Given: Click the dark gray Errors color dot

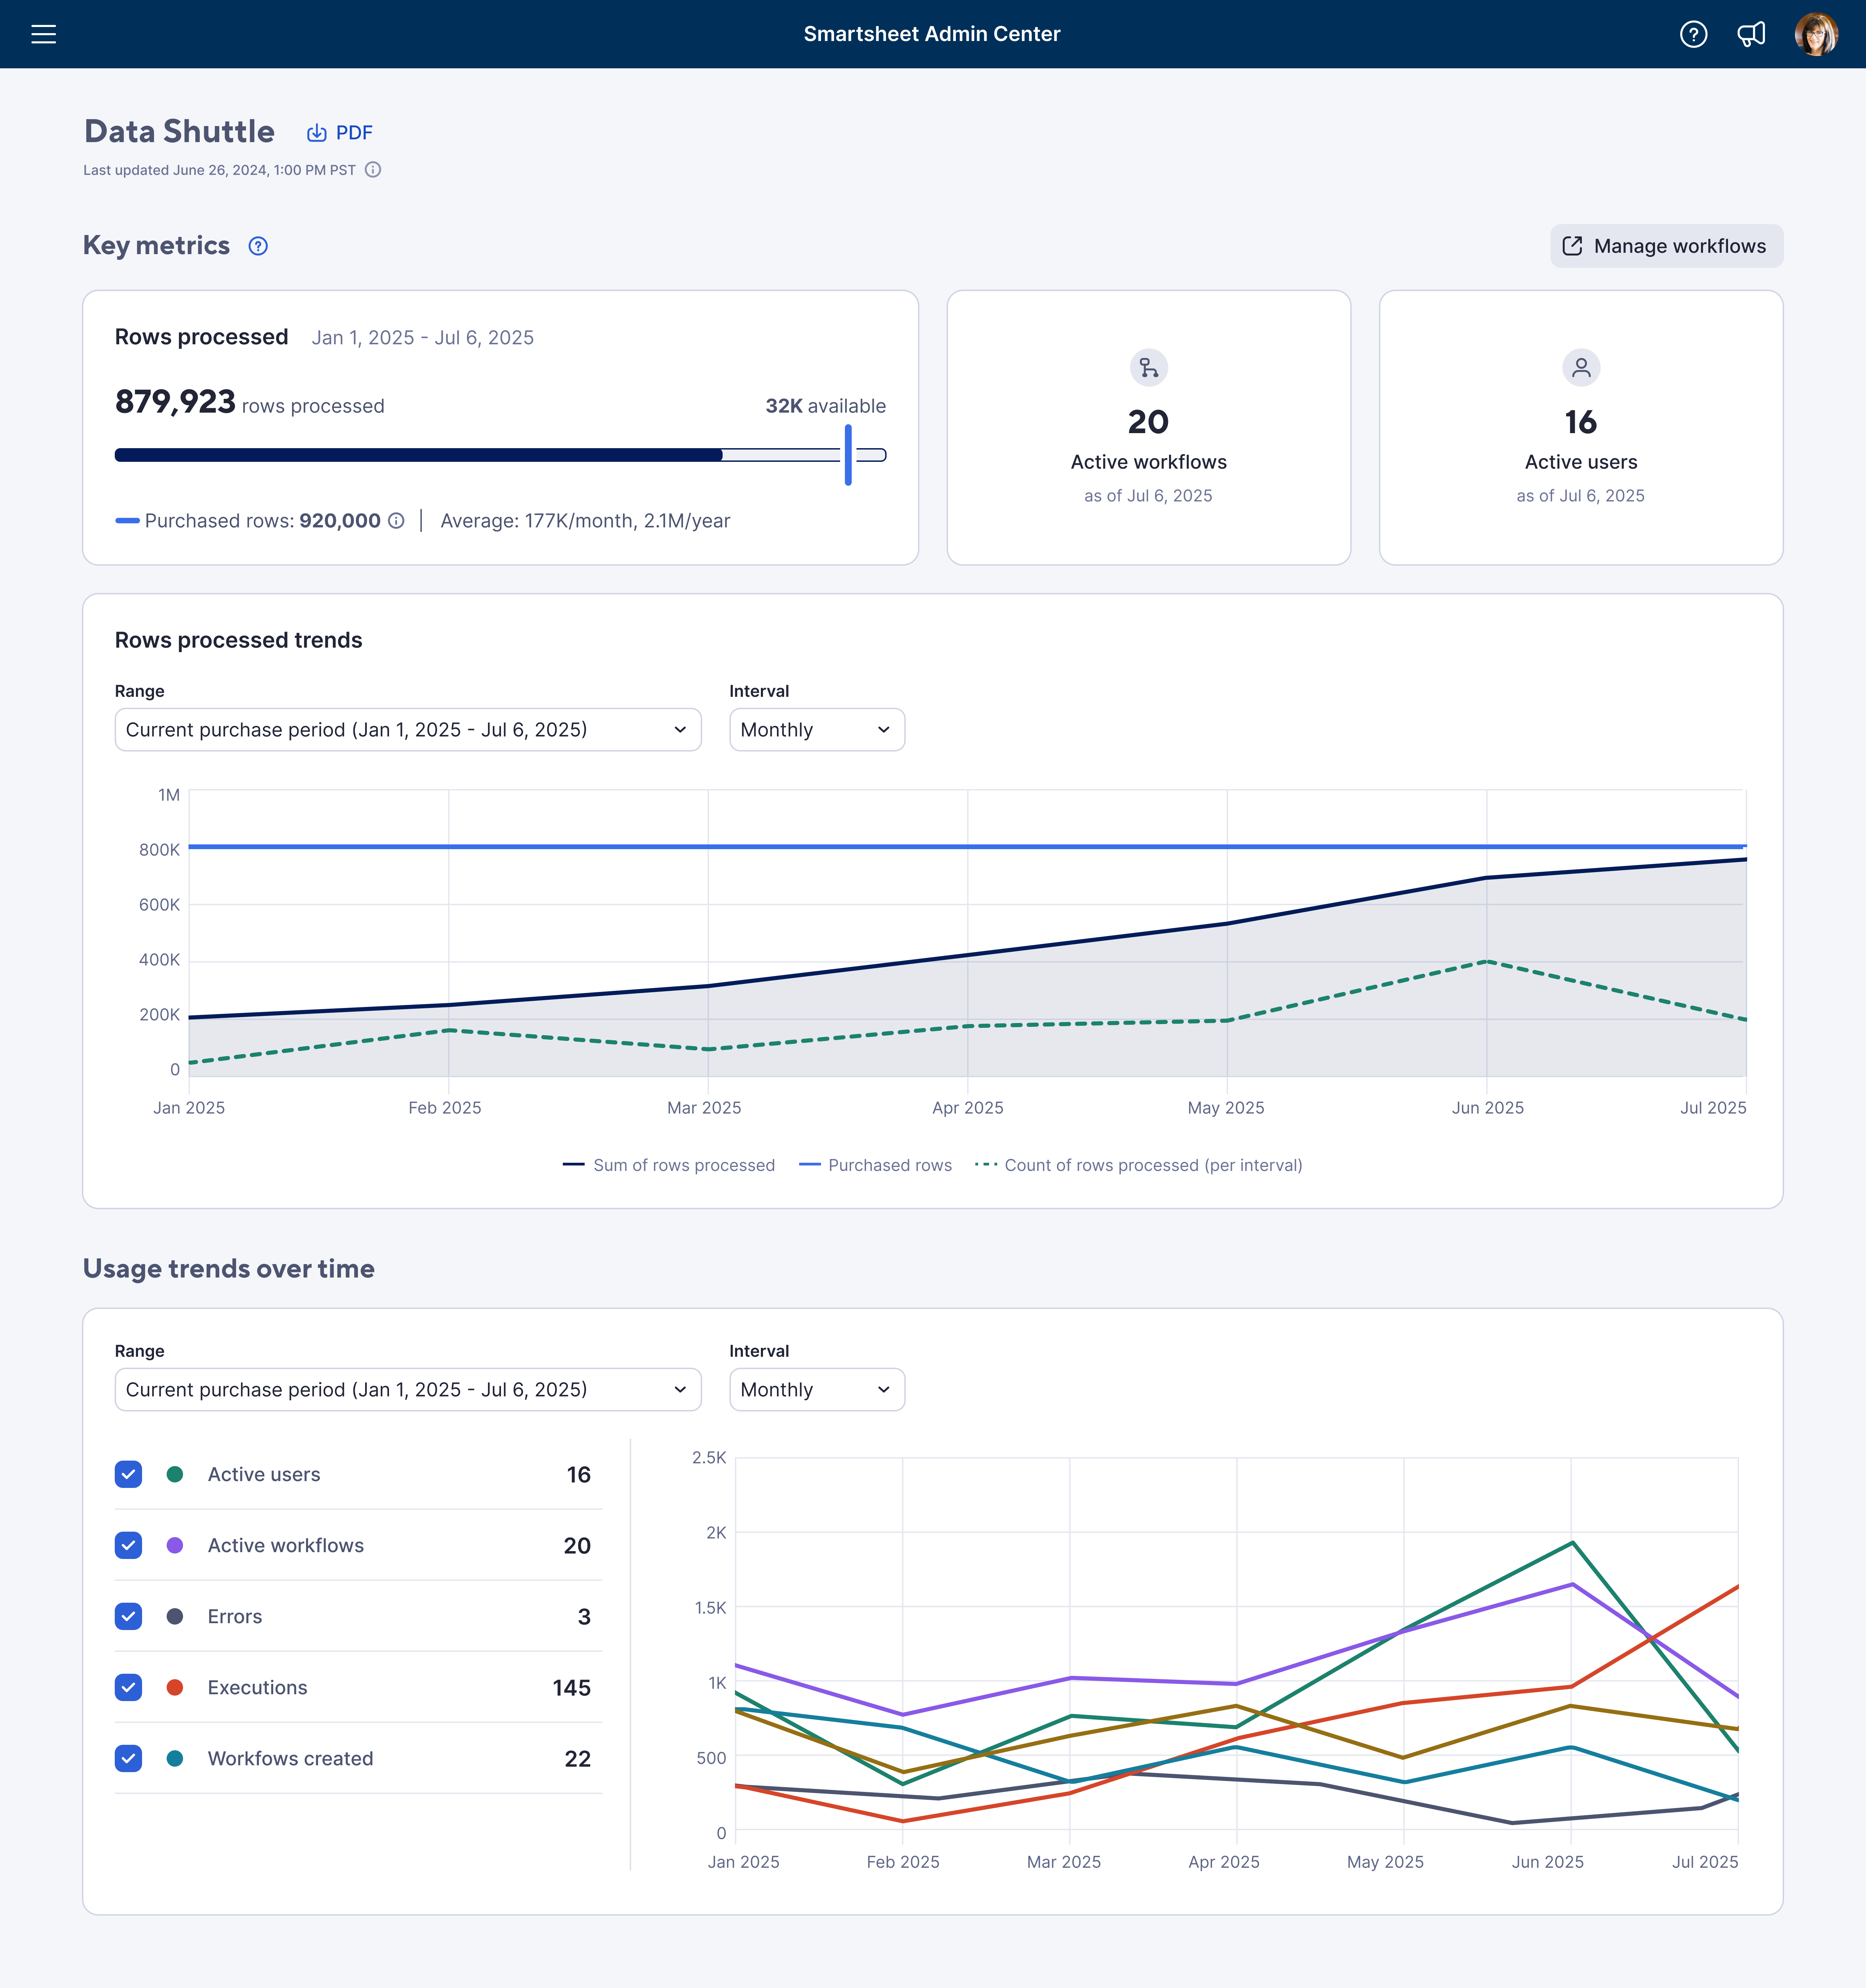Looking at the screenshot, I should (175, 1616).
